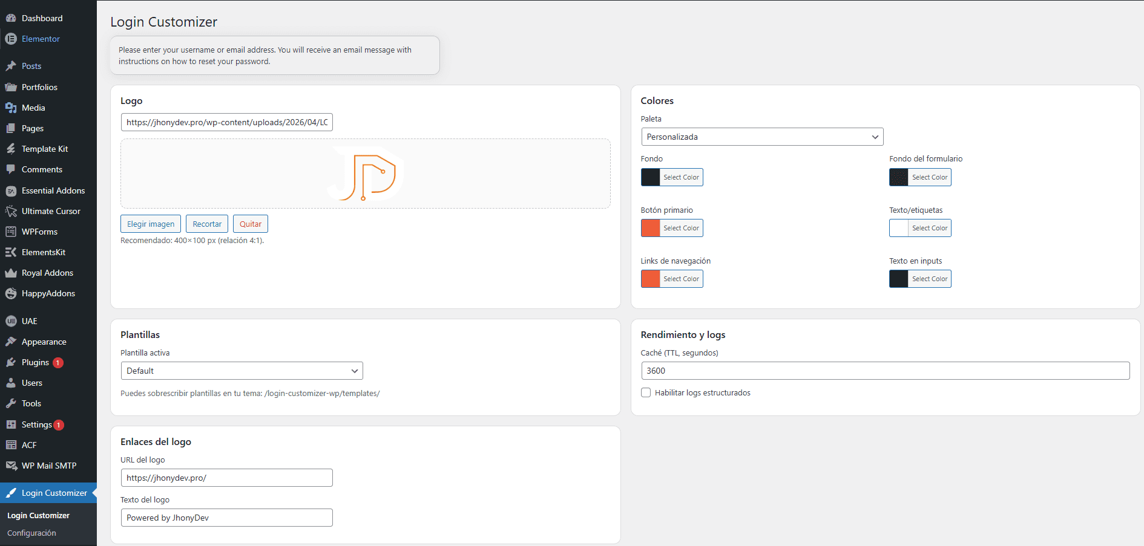Select the Royal Addons crown icon
Viewport: 1144px width, 546px height.
coord(11,273)
